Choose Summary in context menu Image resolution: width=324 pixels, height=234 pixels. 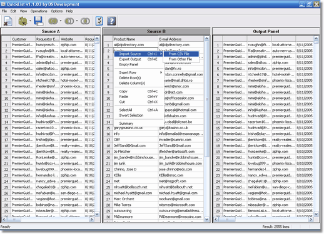[x=139, y=124]
